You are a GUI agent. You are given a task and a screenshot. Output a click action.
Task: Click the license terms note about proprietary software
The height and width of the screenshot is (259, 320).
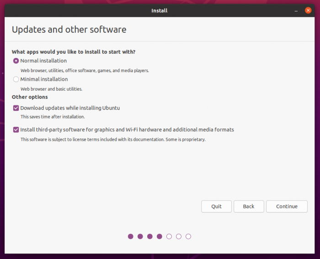[x=113, y=140]
